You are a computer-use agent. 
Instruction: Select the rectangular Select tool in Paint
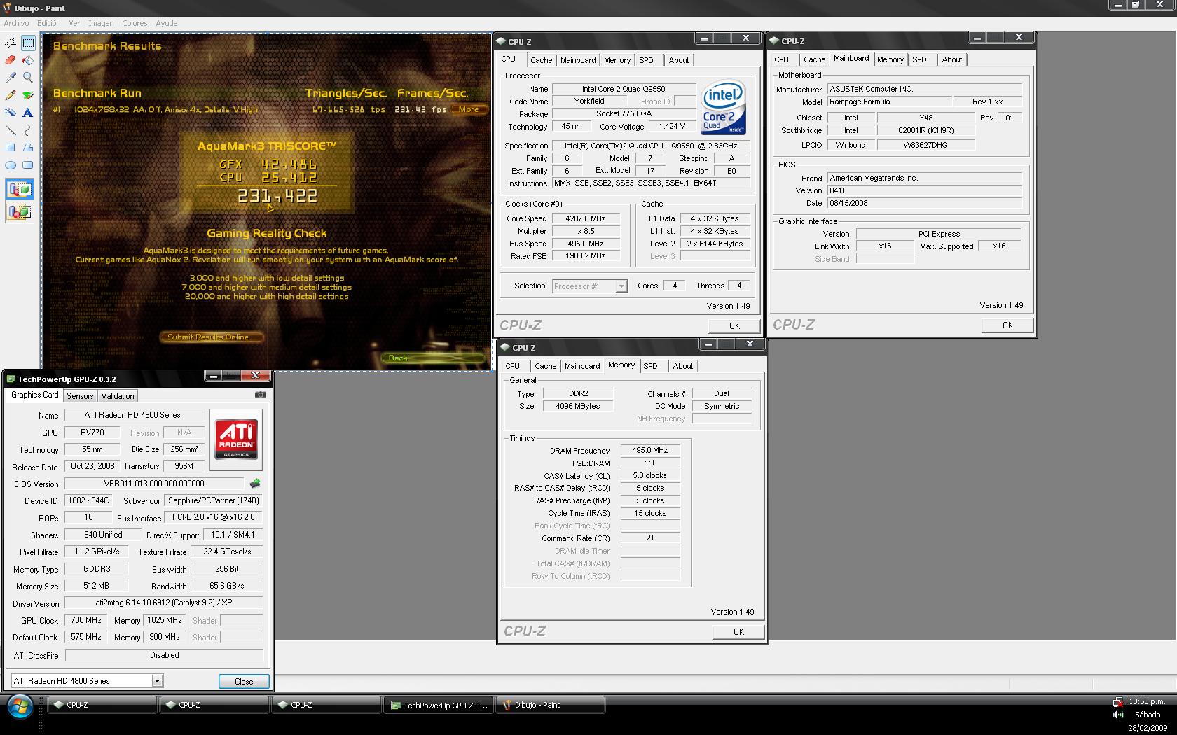[28, 43]
